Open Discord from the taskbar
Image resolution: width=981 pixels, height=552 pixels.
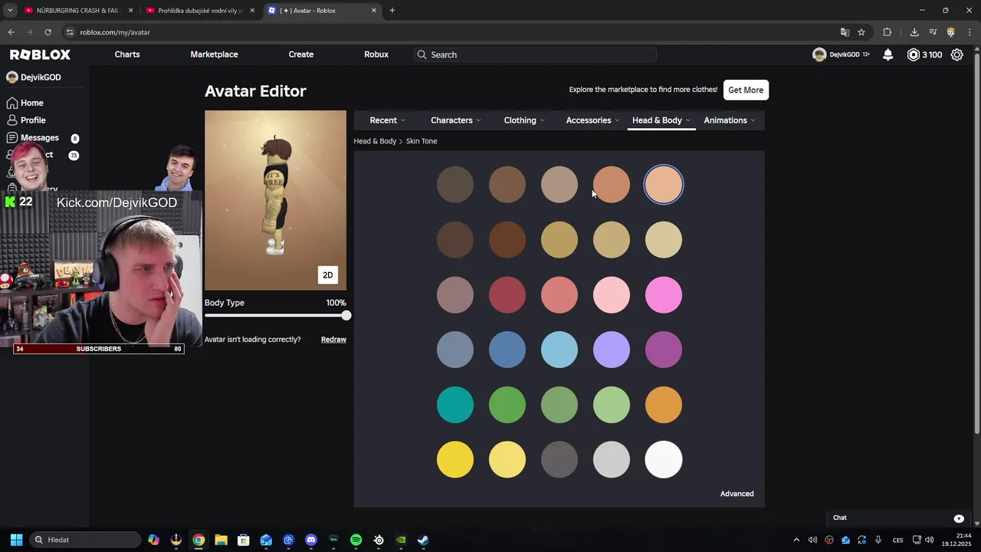click(x=310, y=540)
